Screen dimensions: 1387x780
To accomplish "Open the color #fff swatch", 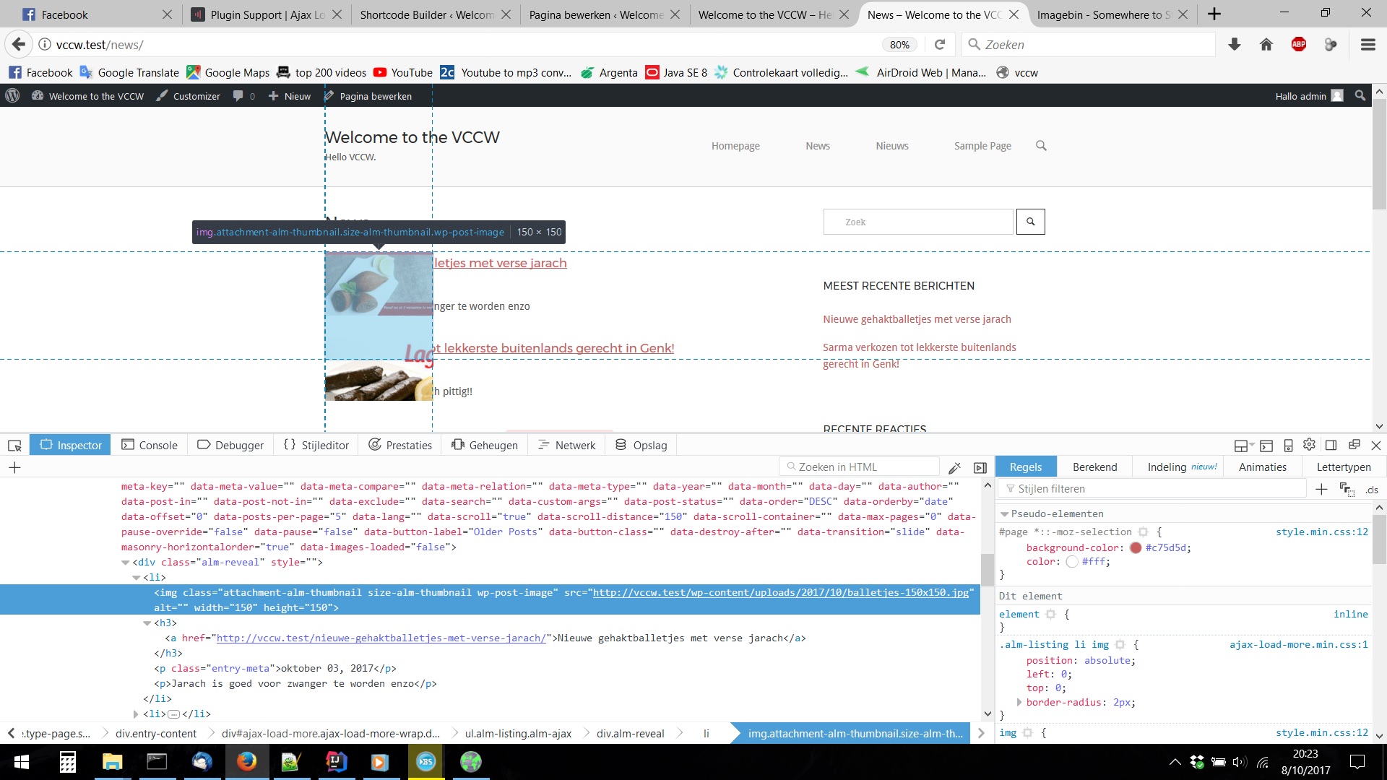I will click(1072, 562).
